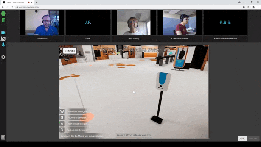This screenshot has width=261, height=147.
Task: Bookmark page with the star icon
Action: (248, 7)
